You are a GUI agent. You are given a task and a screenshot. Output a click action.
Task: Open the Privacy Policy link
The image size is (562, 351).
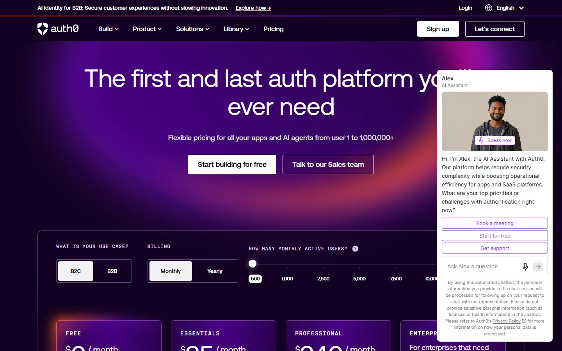[x=506, y=321]
